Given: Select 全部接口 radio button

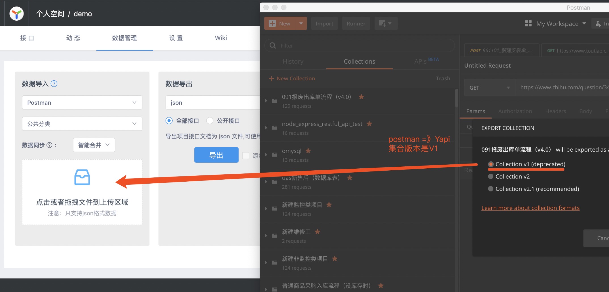Looking at the screenshot, I should (x=169, y=121).
